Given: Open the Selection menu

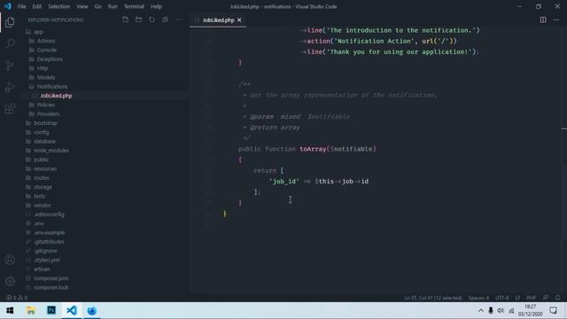Looking at the screenshot, I should (x=59, y=6).
